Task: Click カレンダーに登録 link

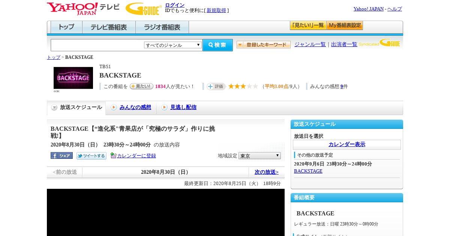Action: tap(136, 155)
